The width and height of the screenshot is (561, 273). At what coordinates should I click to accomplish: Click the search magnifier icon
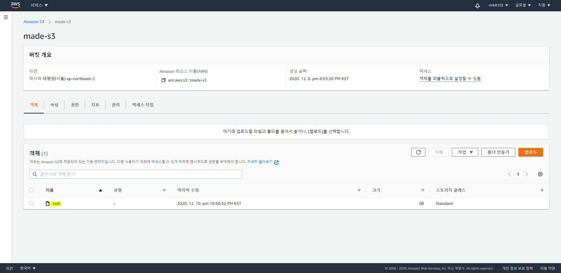(35, 174)
